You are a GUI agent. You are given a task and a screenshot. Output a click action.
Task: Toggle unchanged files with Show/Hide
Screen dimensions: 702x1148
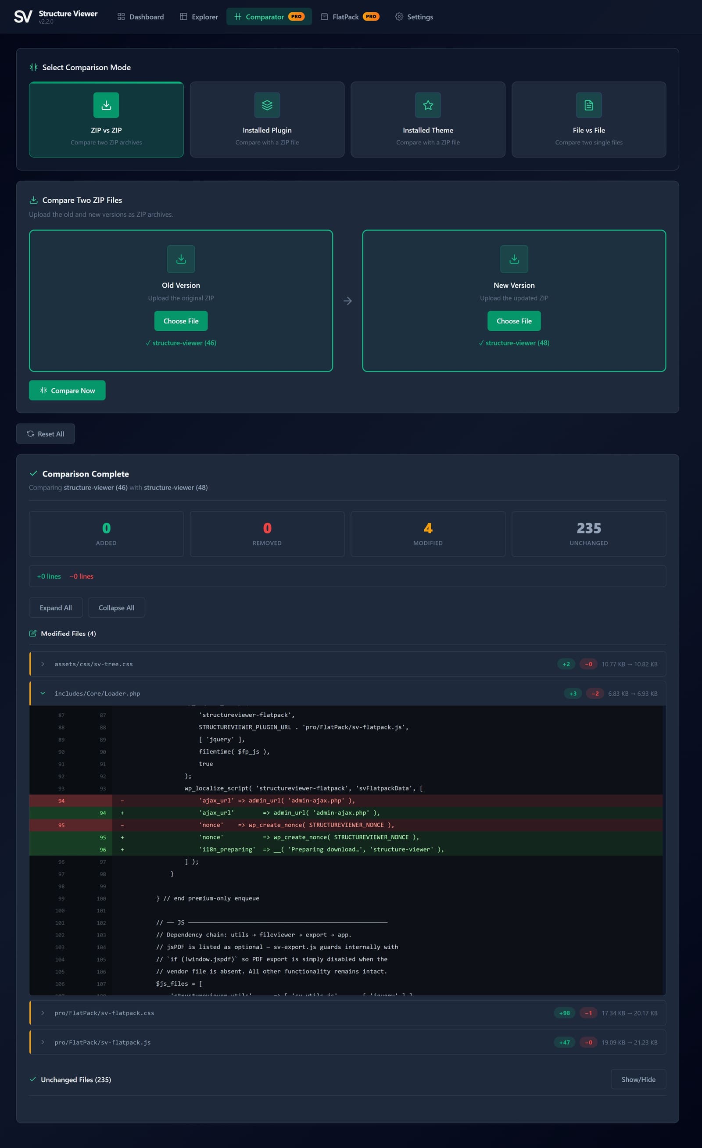point(638,1079)
